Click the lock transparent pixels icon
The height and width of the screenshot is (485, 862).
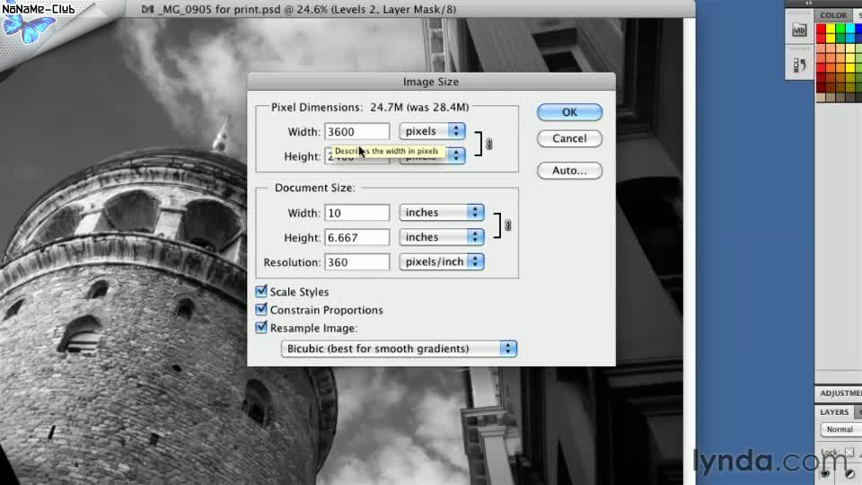click(849, 452)
